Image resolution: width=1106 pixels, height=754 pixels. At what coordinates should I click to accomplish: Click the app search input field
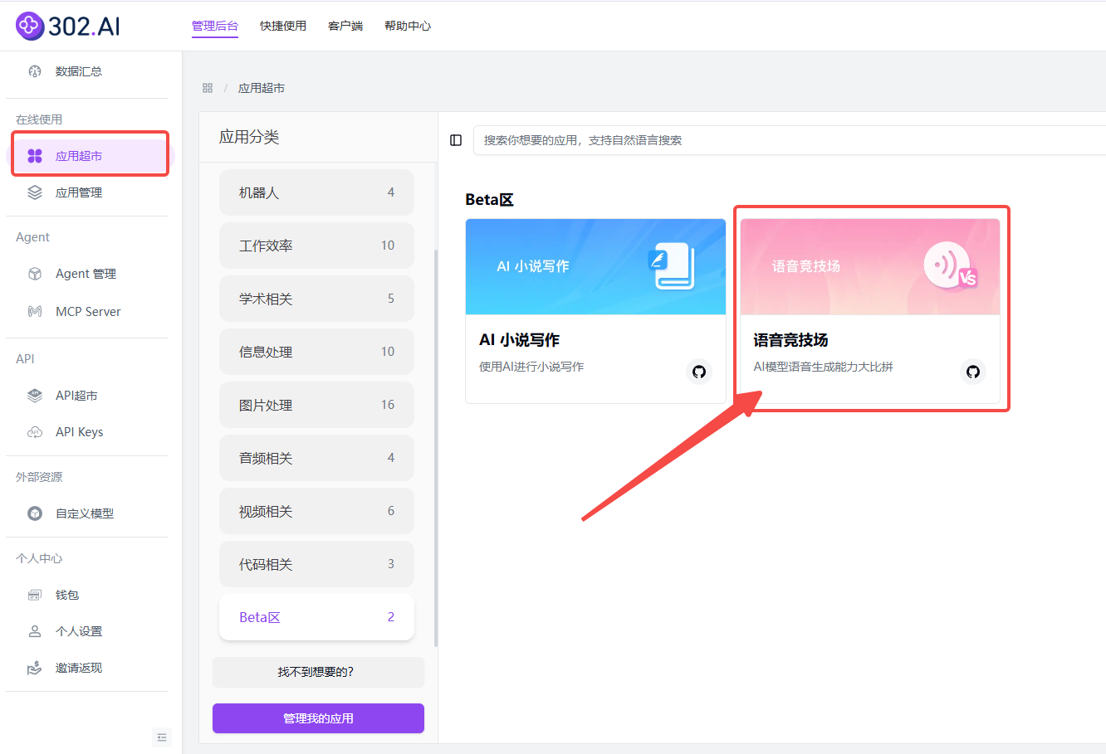click(789, 140)
